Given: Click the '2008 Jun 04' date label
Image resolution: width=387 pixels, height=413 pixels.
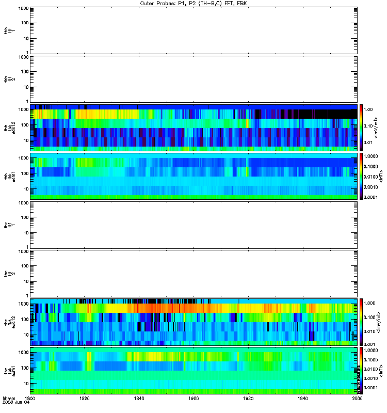Looking at the screenshot, I should pos(16,402).
